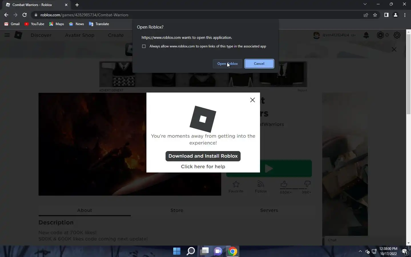Open a new browser tab

[x=77, y=5]
